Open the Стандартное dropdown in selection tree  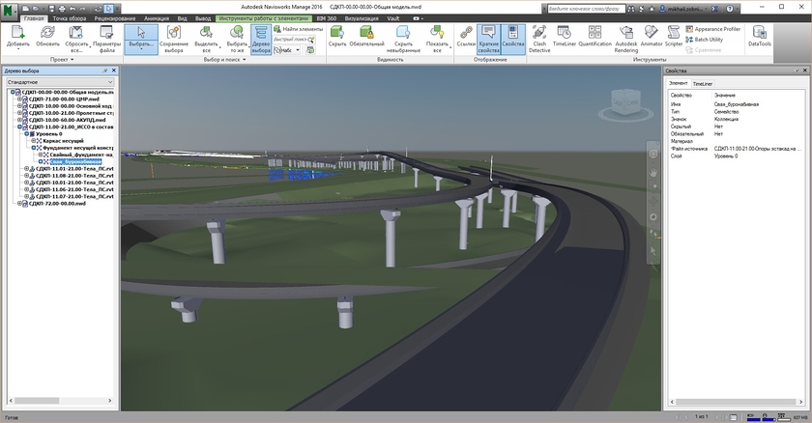(x=59, y=83)
